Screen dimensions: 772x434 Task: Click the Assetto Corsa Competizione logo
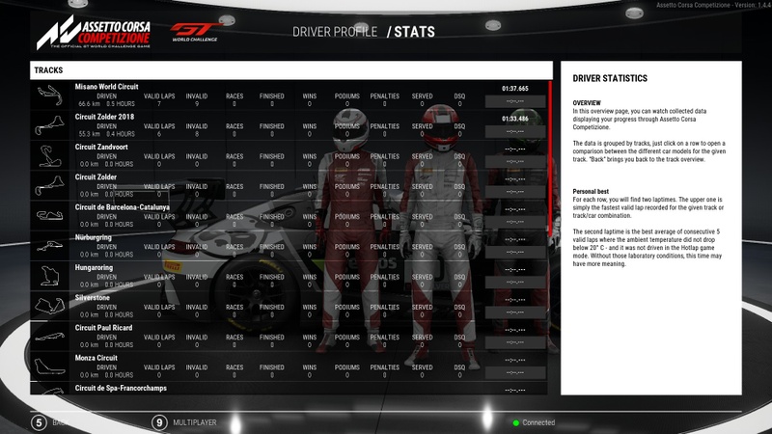click(x=94, y=33)
